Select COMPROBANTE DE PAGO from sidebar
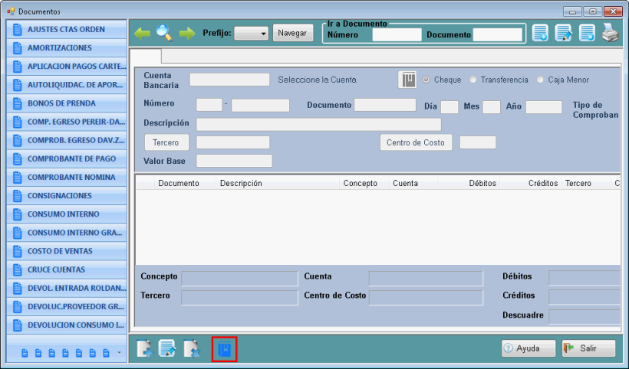 (x=67, y=158)
